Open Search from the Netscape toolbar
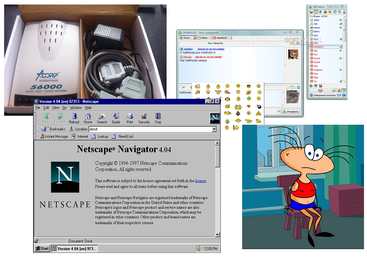 click(102, 118)
